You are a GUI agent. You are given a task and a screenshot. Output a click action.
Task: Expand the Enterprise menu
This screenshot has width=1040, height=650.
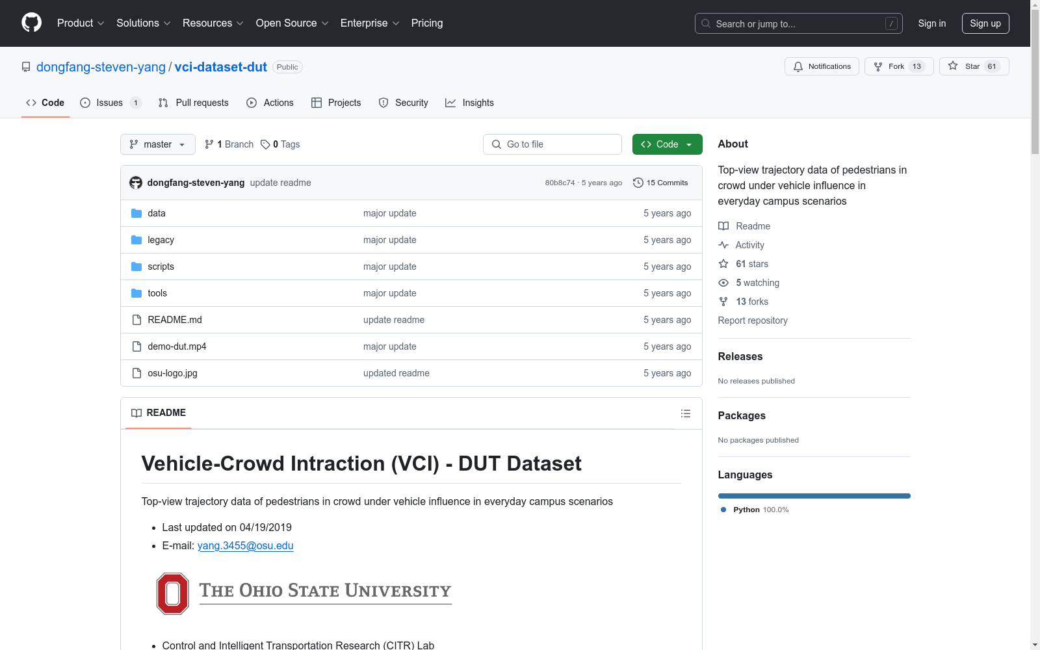coord(370,23)
